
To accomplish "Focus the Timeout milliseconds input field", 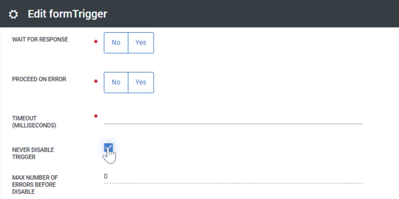I will pos(233,118).
